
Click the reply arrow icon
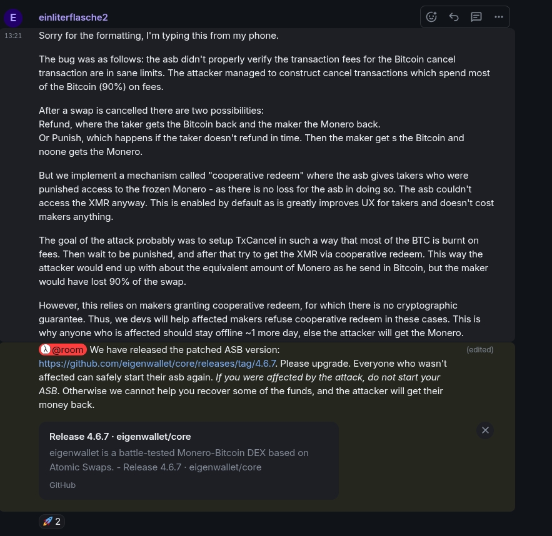coord(454,17)
